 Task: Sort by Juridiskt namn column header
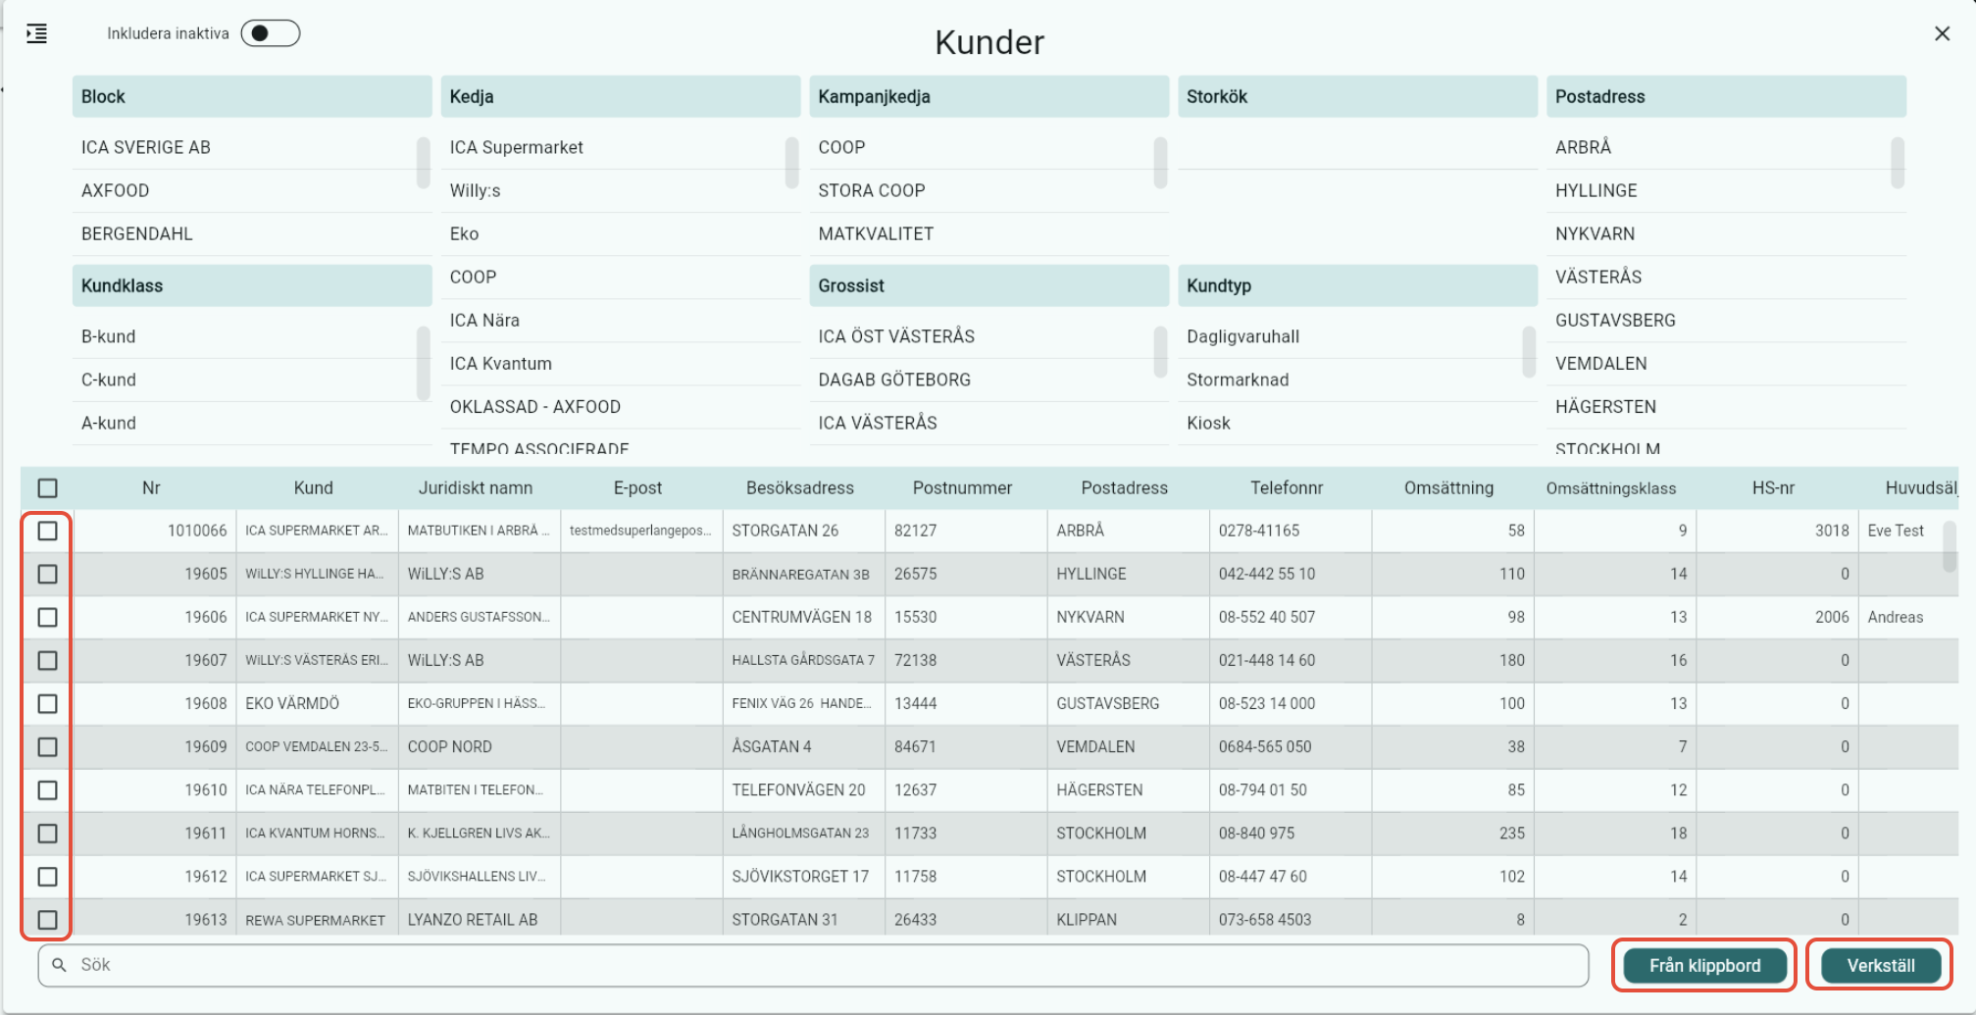point(476,487)
